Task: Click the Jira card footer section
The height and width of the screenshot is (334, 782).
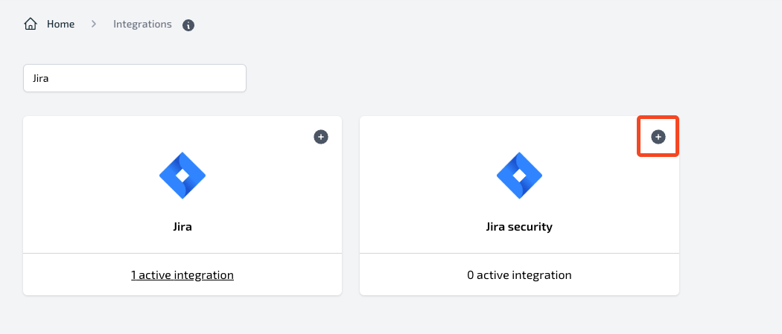Action: [x=182, y=274]
